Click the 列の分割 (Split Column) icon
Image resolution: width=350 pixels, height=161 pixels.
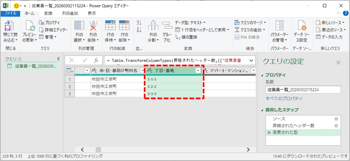pyautogui.click(x=153, y=26)
